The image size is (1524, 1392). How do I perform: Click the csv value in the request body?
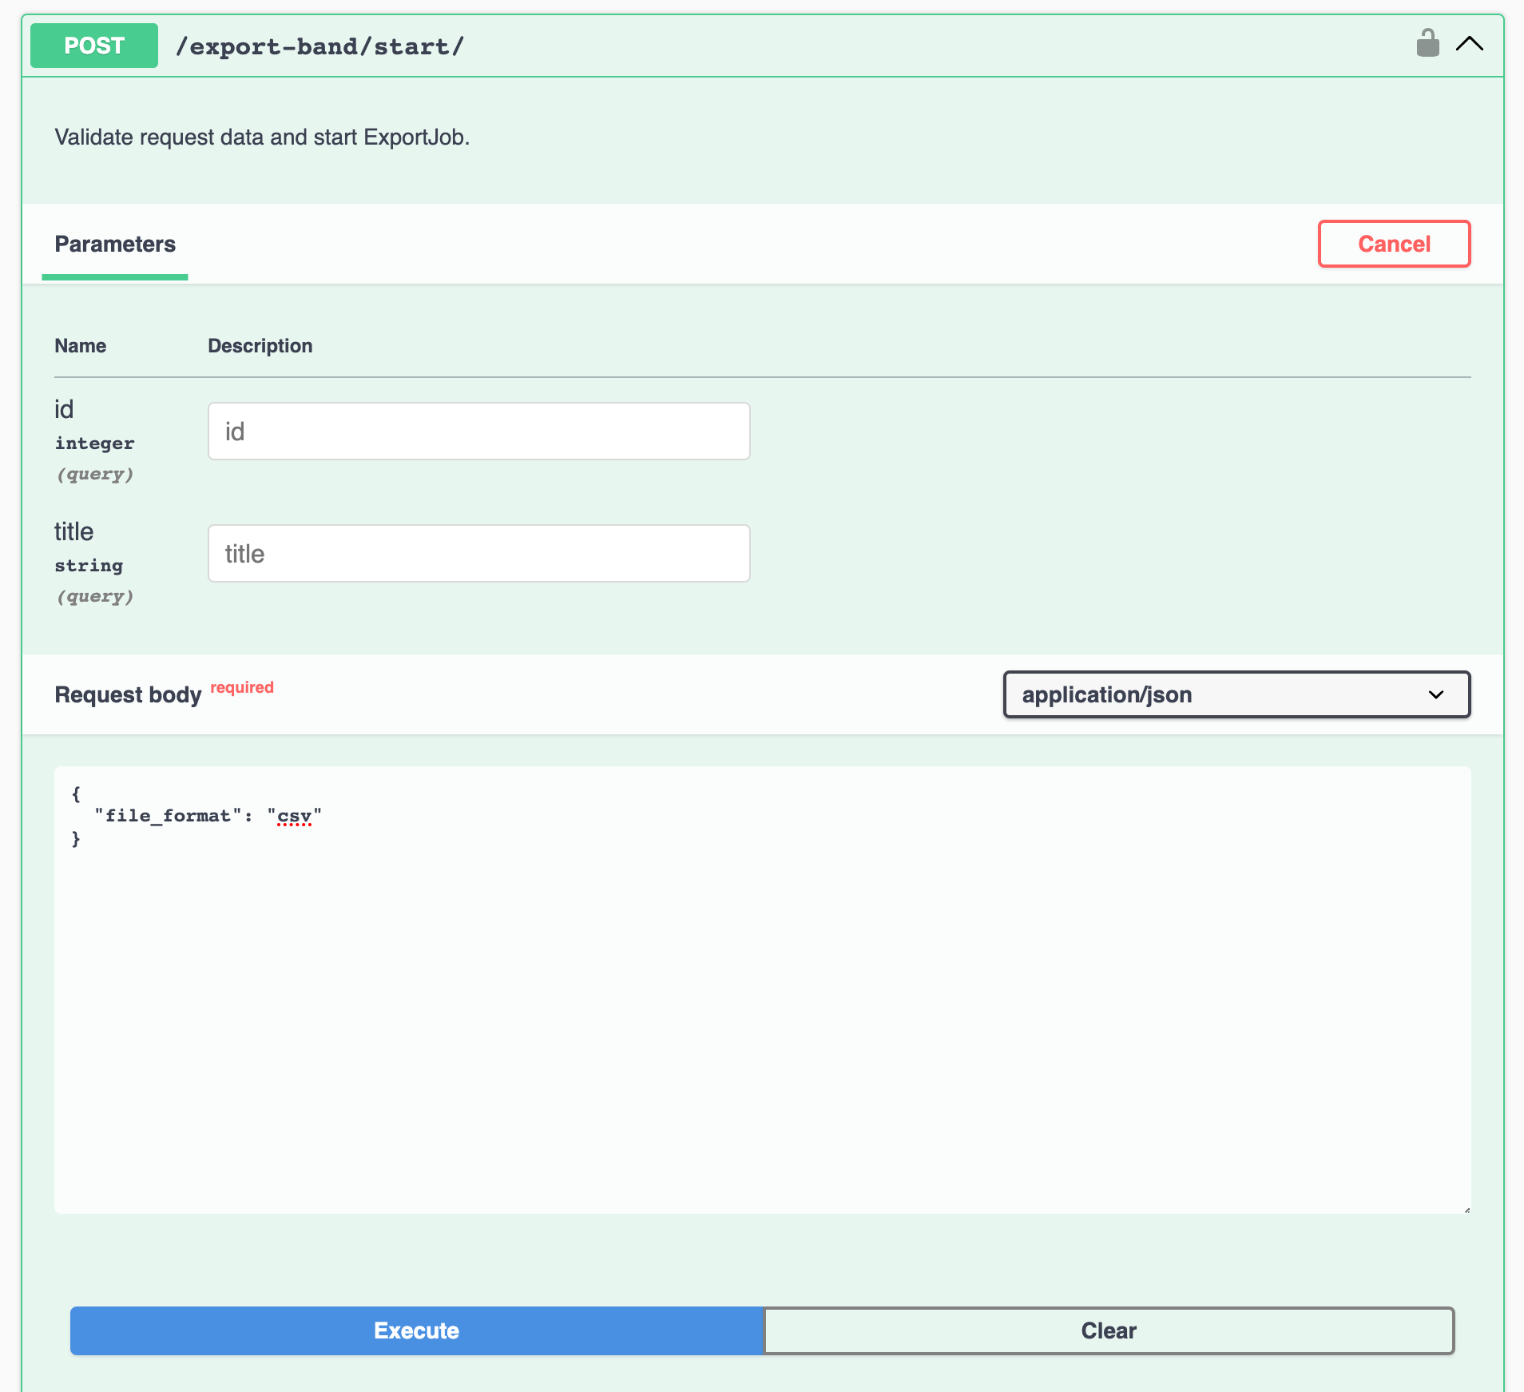(295, 815)
